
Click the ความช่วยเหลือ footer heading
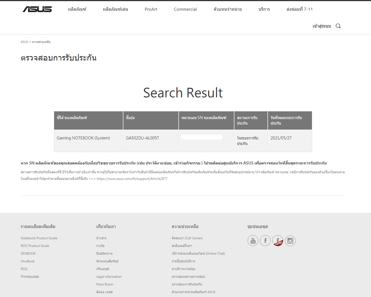pyautogui.click(x=185, y=227)
